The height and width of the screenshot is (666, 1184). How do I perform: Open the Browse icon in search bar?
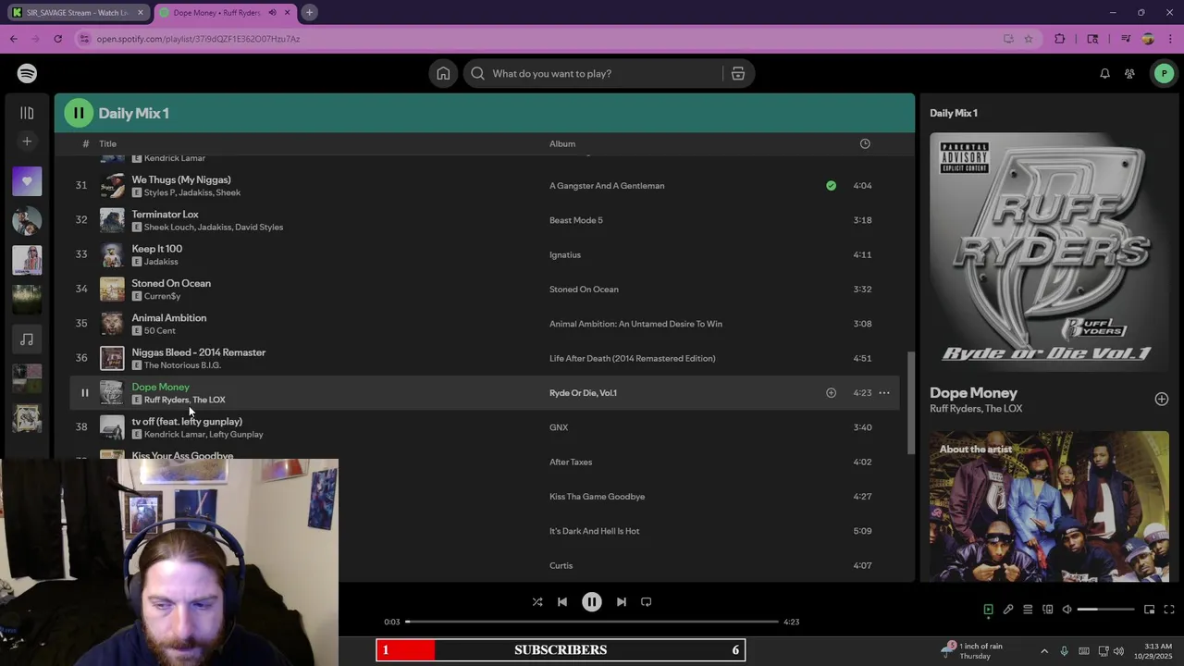(x=738, y=73)
